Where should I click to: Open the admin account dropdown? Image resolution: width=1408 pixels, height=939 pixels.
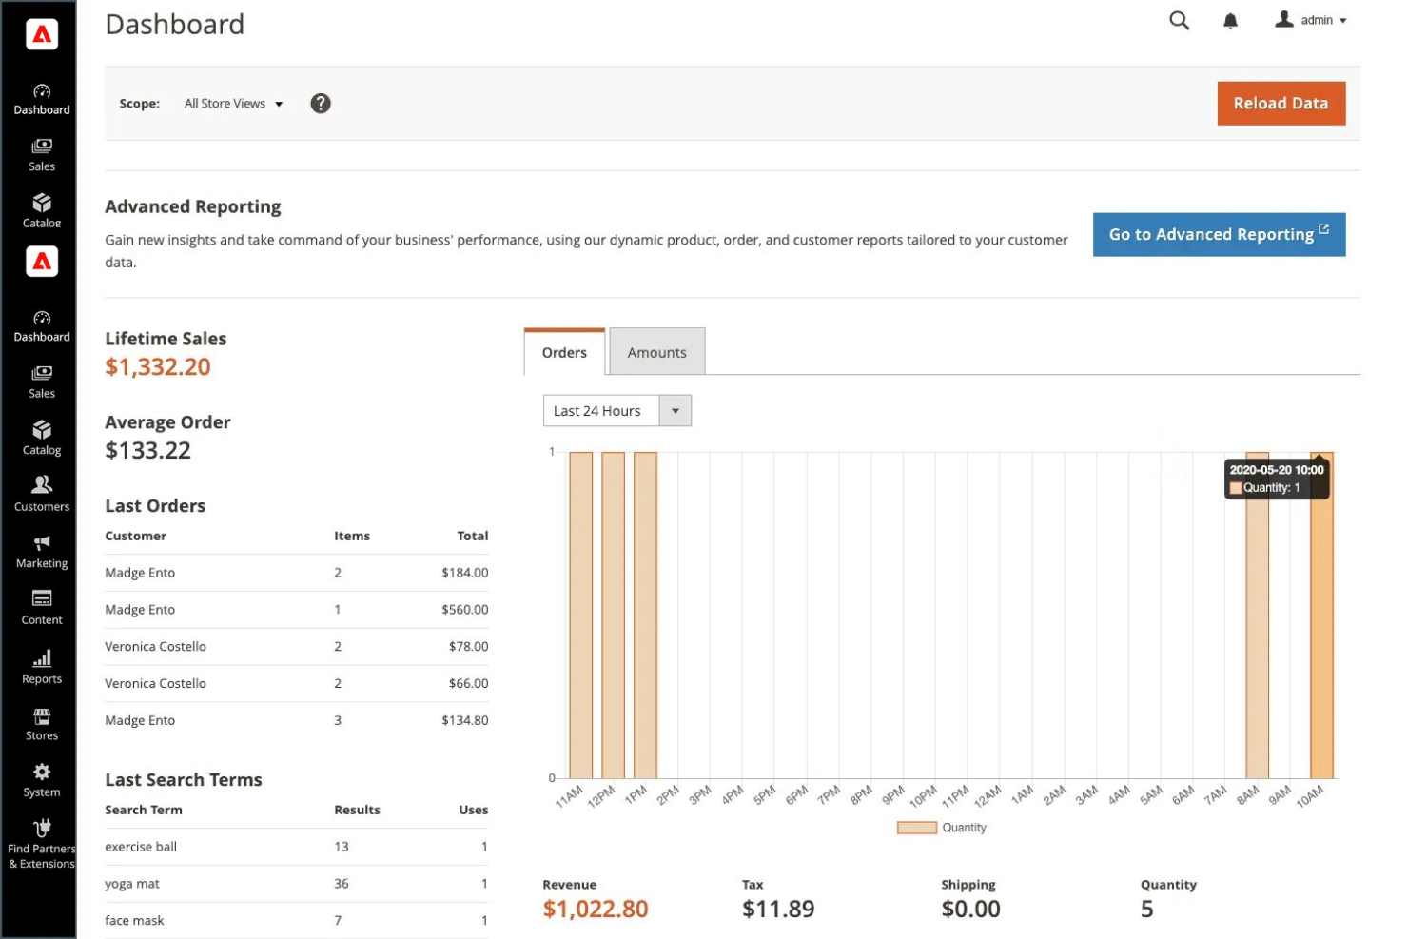click(x=1316, y=19)
